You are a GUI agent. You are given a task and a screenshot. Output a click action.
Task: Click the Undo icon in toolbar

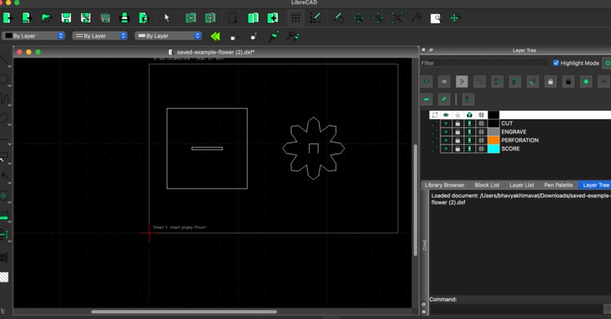click(x=190, y=18)
